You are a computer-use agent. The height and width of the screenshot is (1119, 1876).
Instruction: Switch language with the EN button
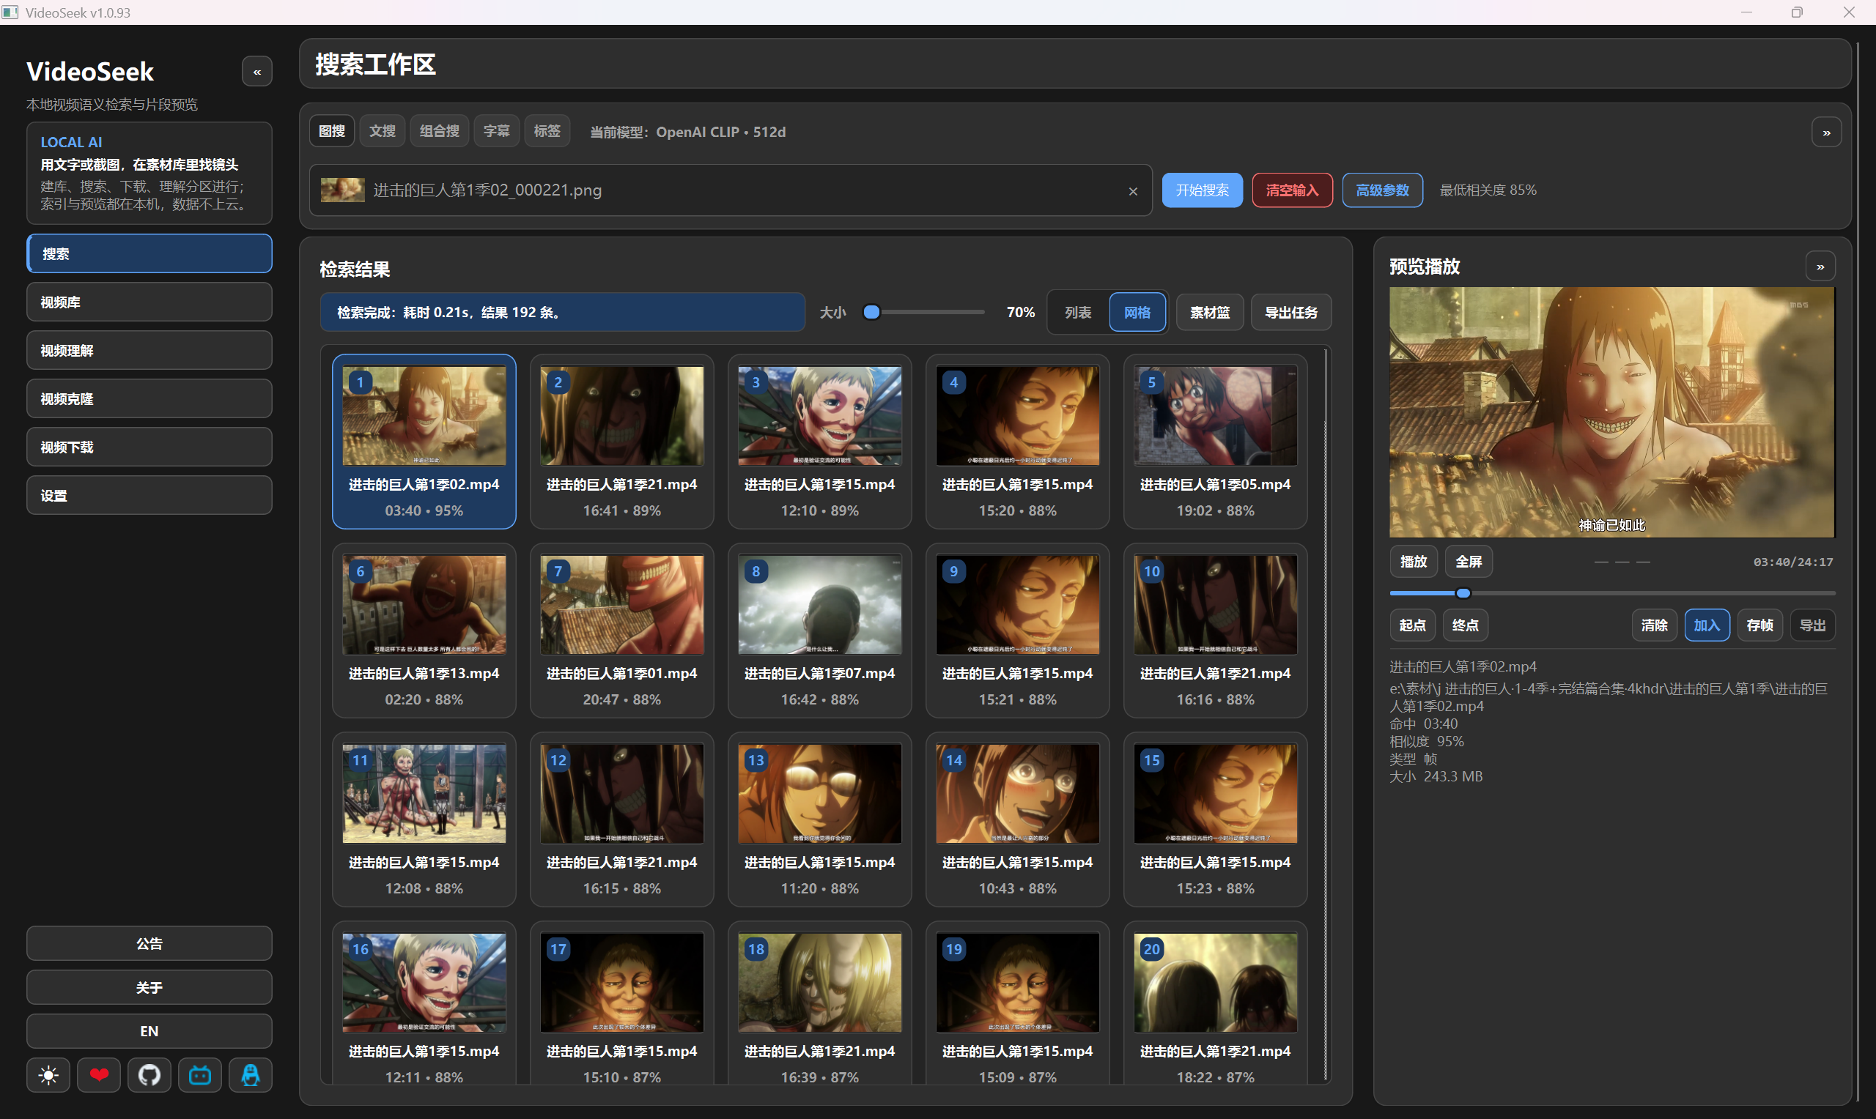coord(149,1031)
